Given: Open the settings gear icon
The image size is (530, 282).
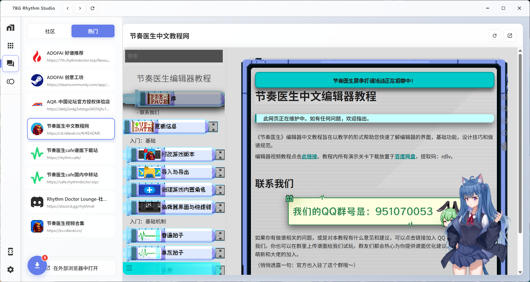Looking at the screenshot, I should coord(10,270).
